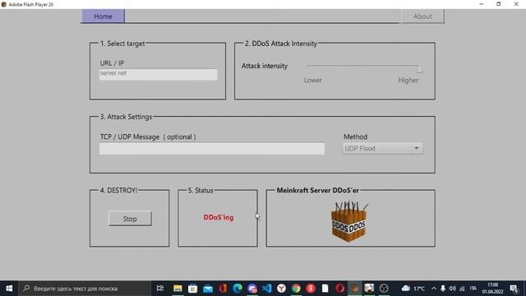
Task: Switch the keyboard input language indicator
Action: point(473,289)
